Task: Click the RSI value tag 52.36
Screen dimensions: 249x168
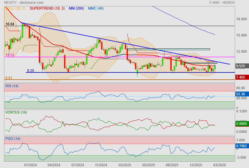Action: coord(241,94)
